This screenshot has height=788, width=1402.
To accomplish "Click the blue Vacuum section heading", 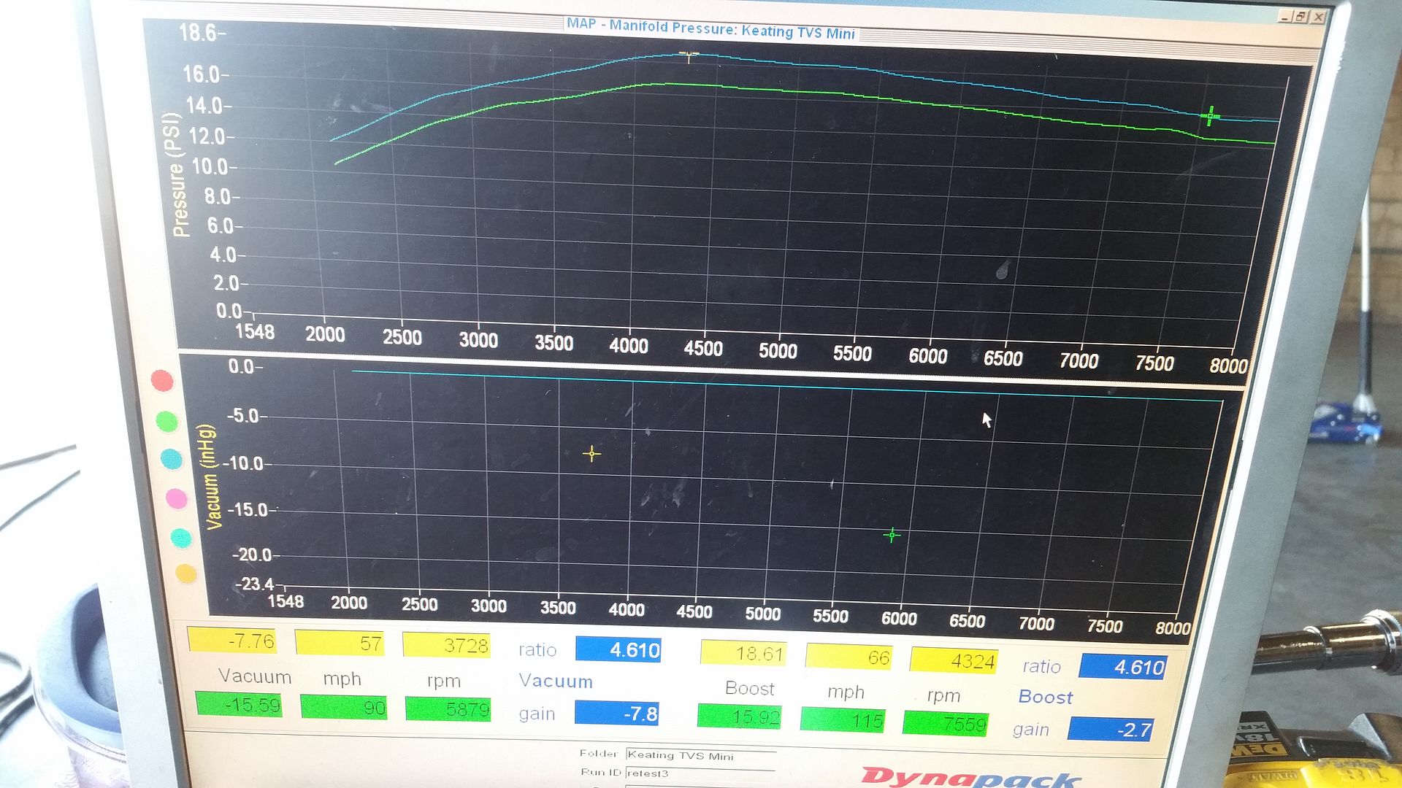I will (x=556, y=681).
